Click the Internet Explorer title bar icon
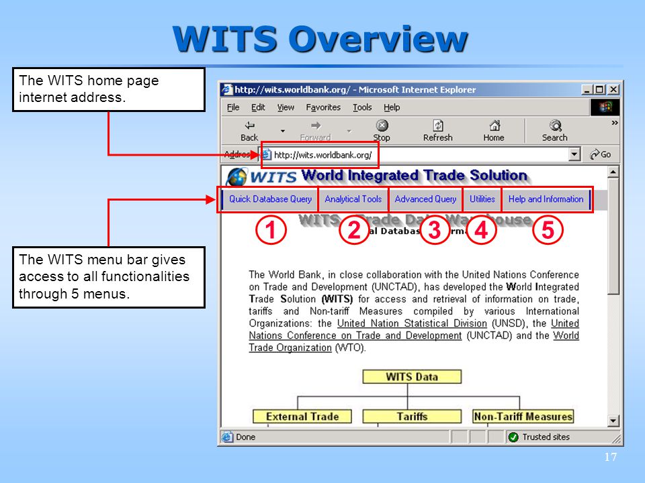 tap(226, 89)
